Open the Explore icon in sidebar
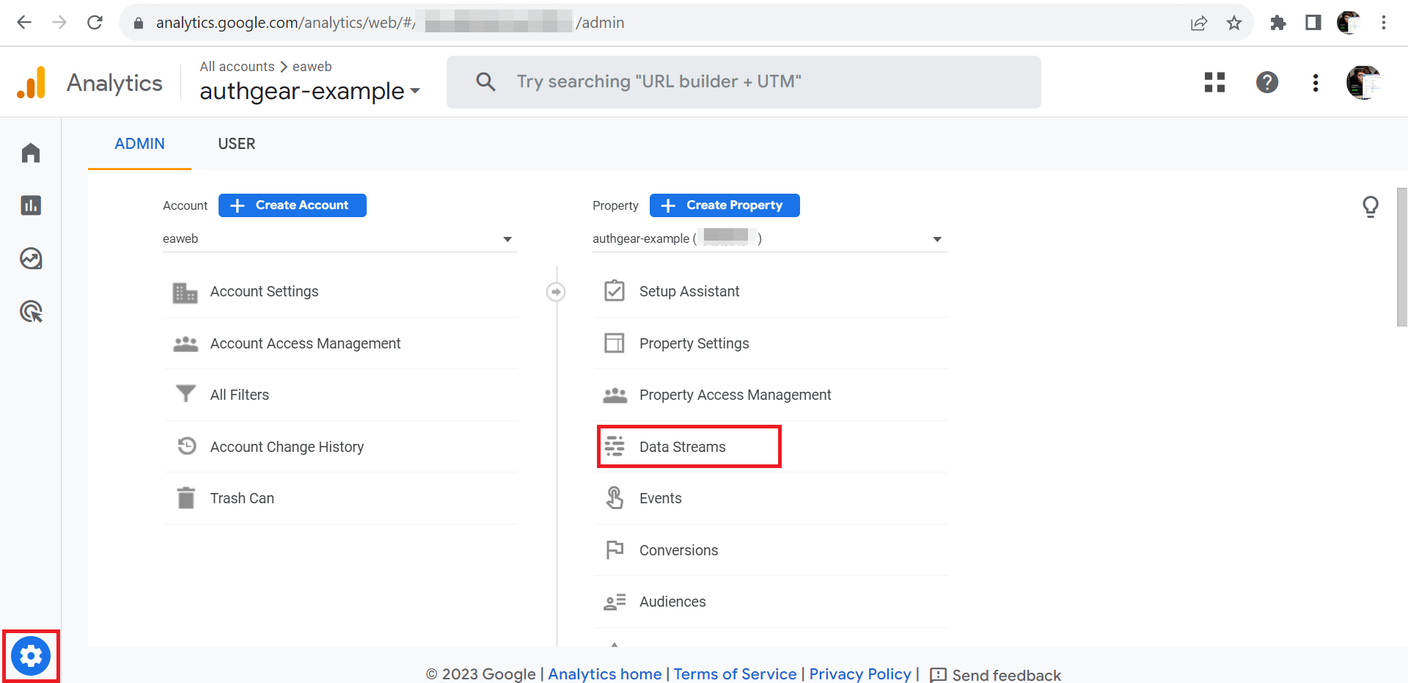The height and width of the screenshot is (683, 1408). (x=31, y=258)
